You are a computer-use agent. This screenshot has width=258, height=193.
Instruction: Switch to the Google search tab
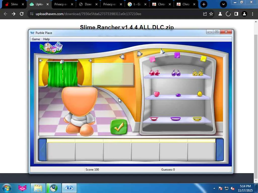(137, 4)
